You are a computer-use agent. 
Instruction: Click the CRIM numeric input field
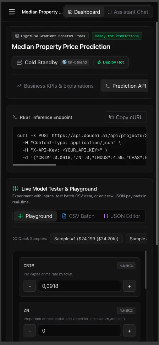79,286
